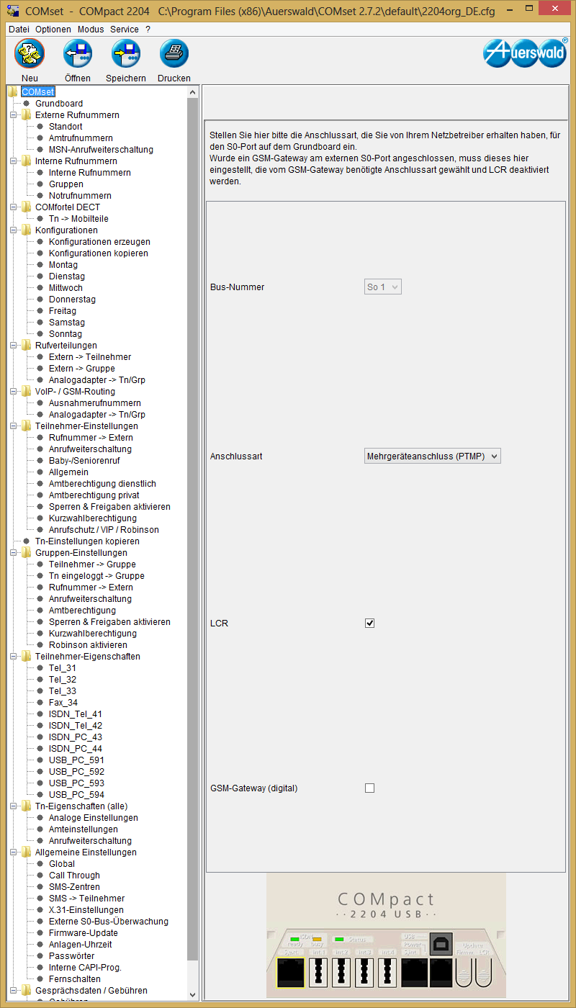The height and width of the screenshot is (1008, 576).
Task: Open the Modus menu
Action: (x=91, y=30)
